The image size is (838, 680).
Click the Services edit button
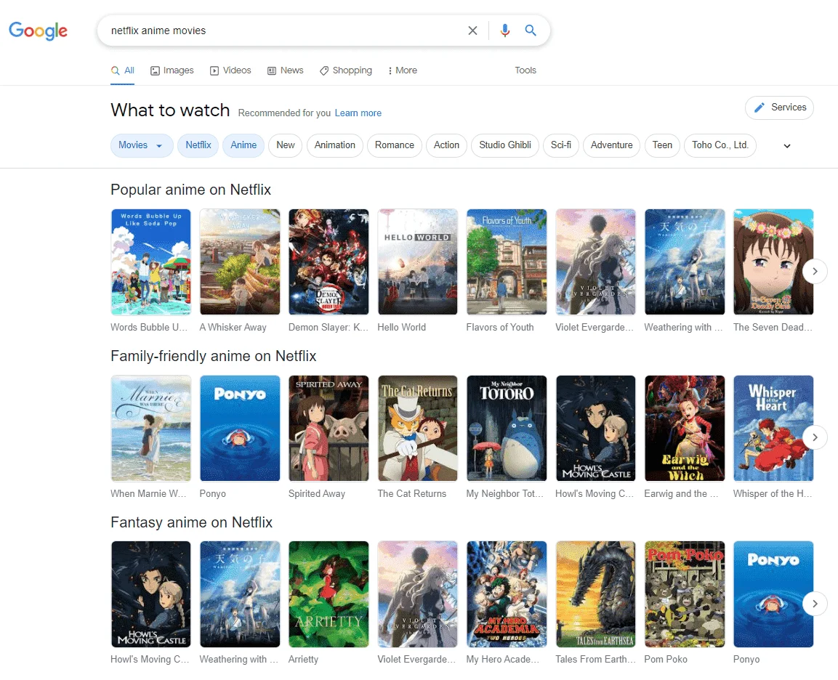click(x=779, y=108)
